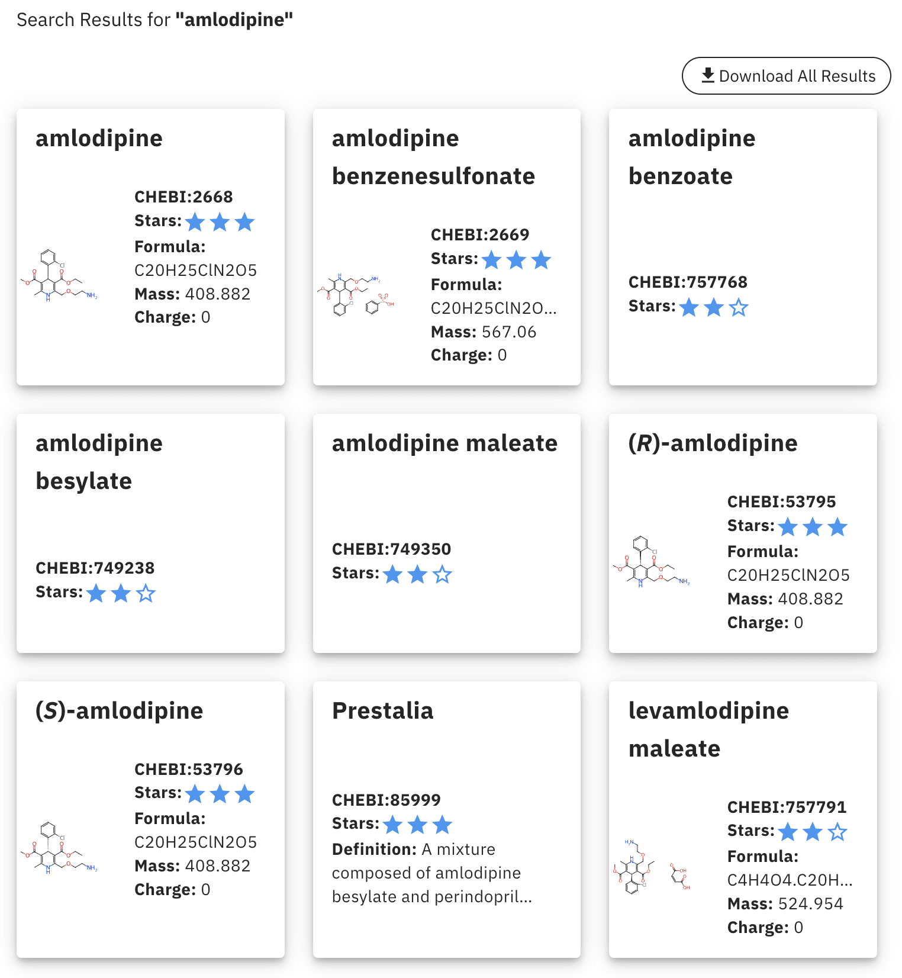
Task: Click the CHEBI:2668 identifier
Action: [x=183, y=197]
